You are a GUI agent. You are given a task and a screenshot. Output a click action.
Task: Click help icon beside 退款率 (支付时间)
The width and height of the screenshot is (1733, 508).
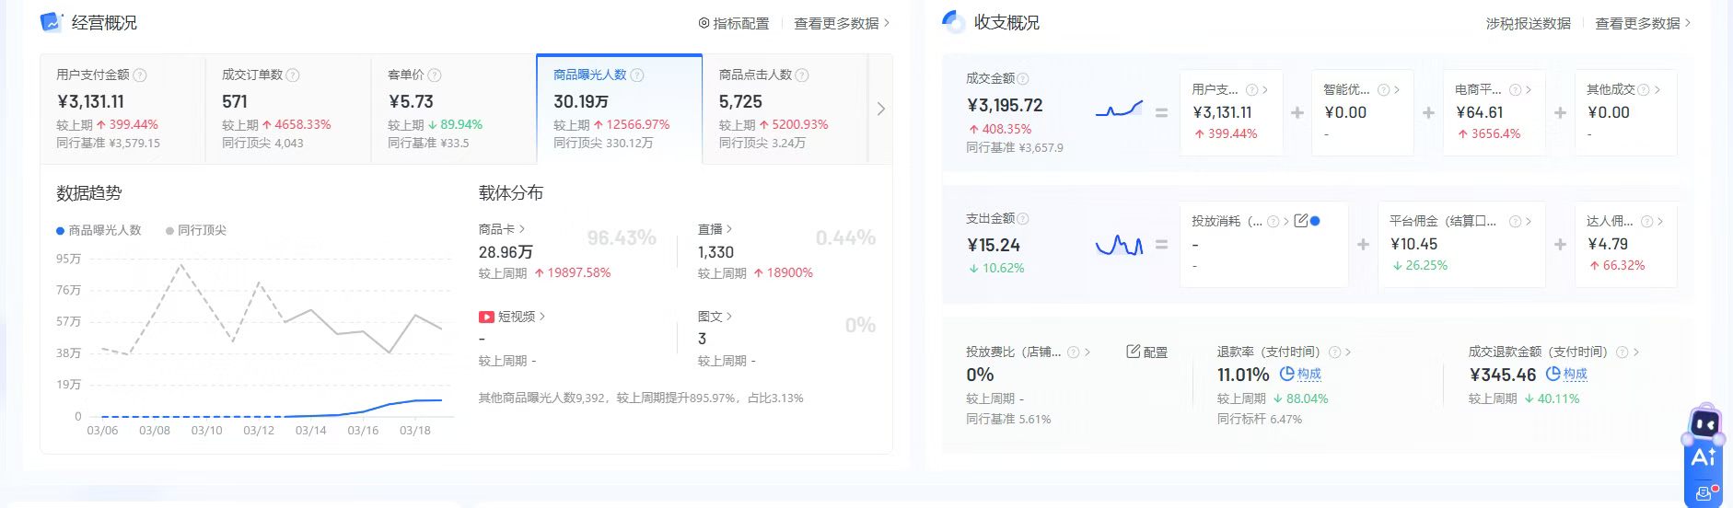pos(1334,352)
